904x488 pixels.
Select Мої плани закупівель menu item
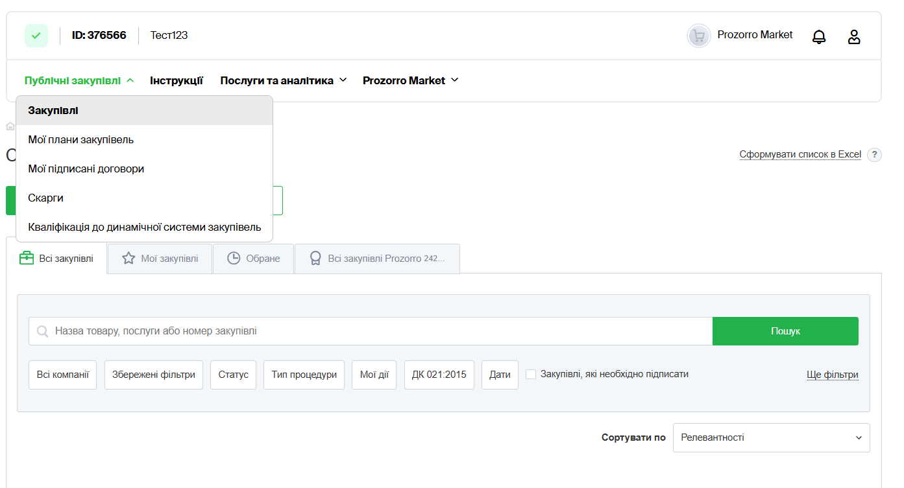[x=81, y=140]
